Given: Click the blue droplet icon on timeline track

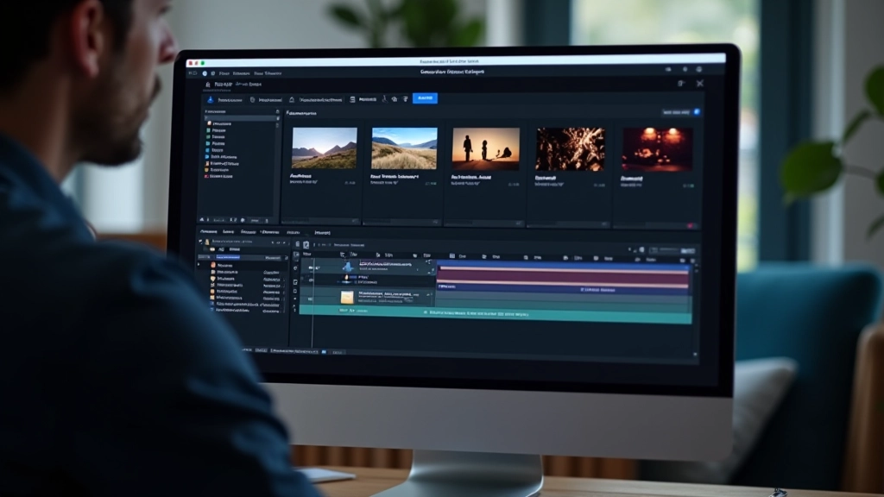Looking at the screenshot, I should [348, 266].
